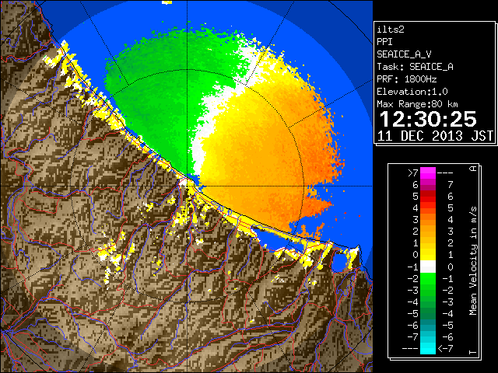Click the 'SEAICE_A_V' product name
Viewport: 498px width, 373px height.
click(x=404, y=54)
